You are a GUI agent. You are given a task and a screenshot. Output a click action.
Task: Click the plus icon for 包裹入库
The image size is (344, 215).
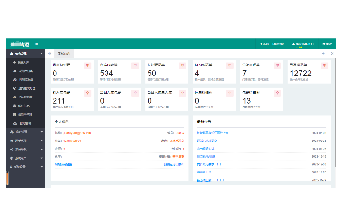14,62
